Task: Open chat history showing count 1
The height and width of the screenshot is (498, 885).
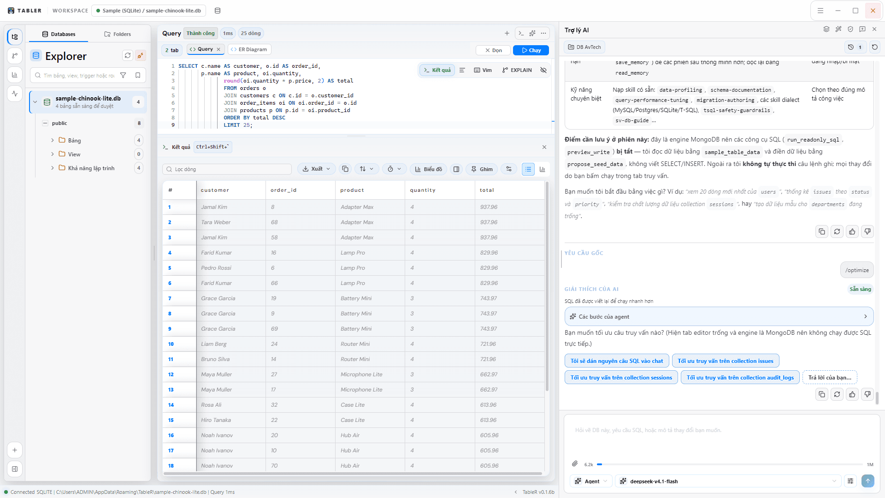Action: coord(855,47)
